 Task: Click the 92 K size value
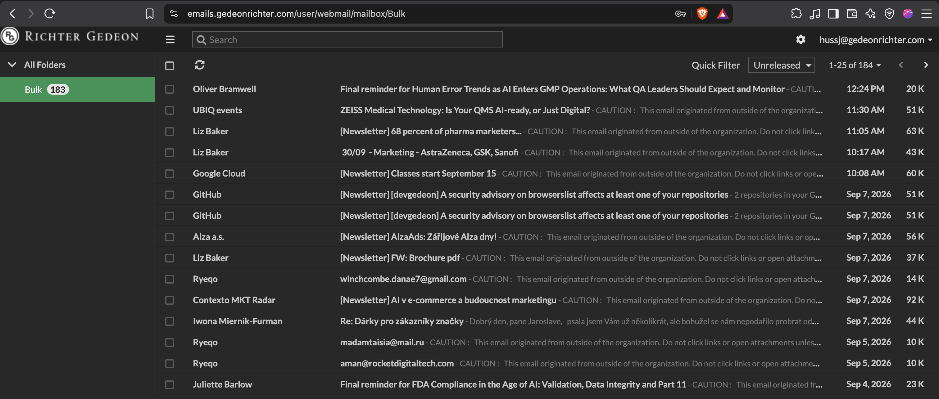915,300
